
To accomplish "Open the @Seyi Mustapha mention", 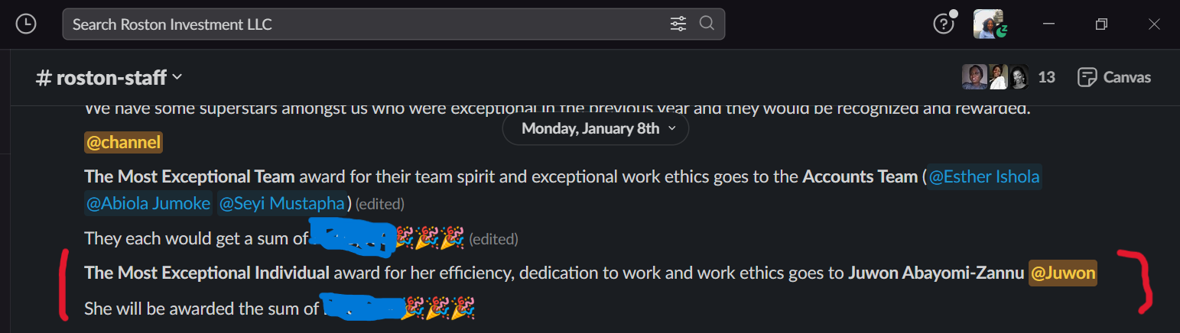I will [281, 204].
